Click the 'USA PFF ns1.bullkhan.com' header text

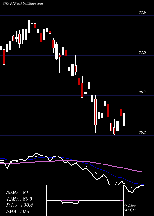[23, 4]
